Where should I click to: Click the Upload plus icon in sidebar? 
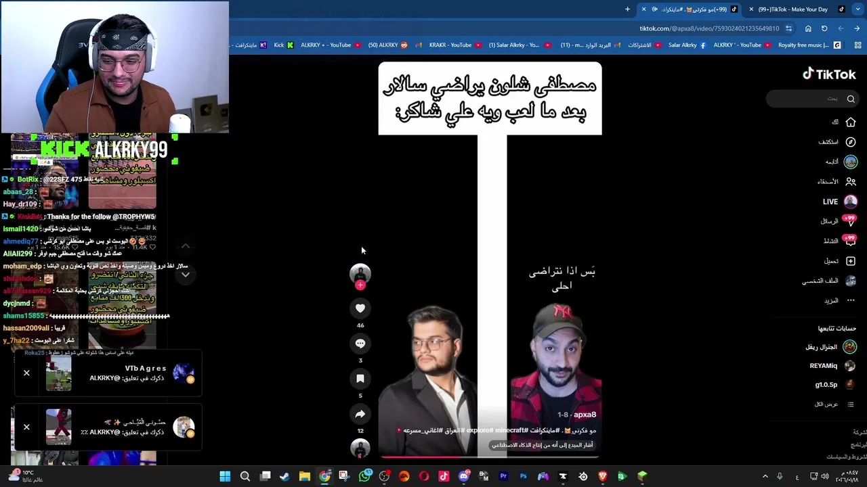pos(851,261)
